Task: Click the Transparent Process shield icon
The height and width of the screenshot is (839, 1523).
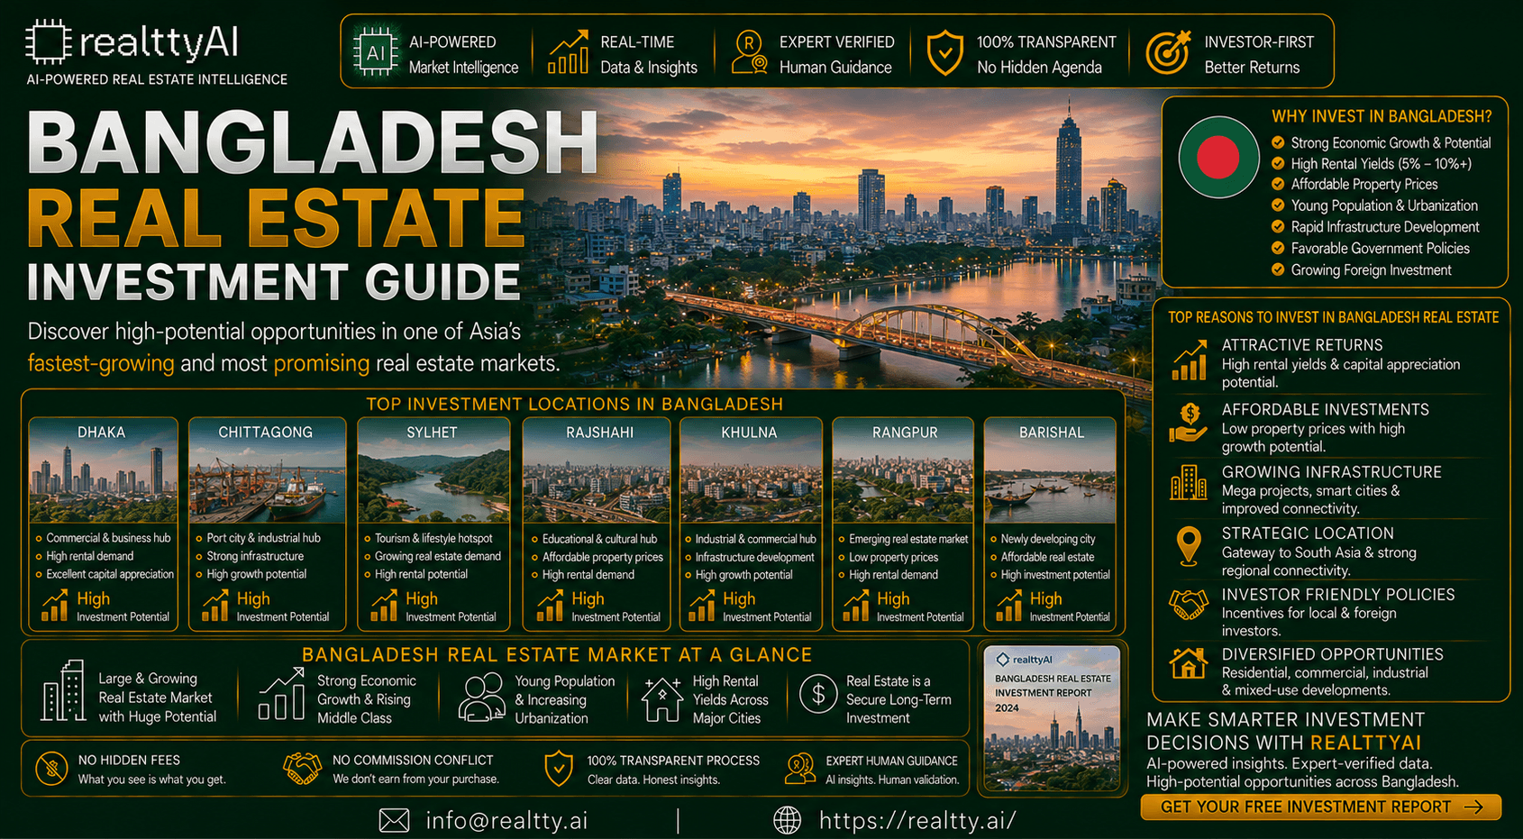Action: click(559, 769)
